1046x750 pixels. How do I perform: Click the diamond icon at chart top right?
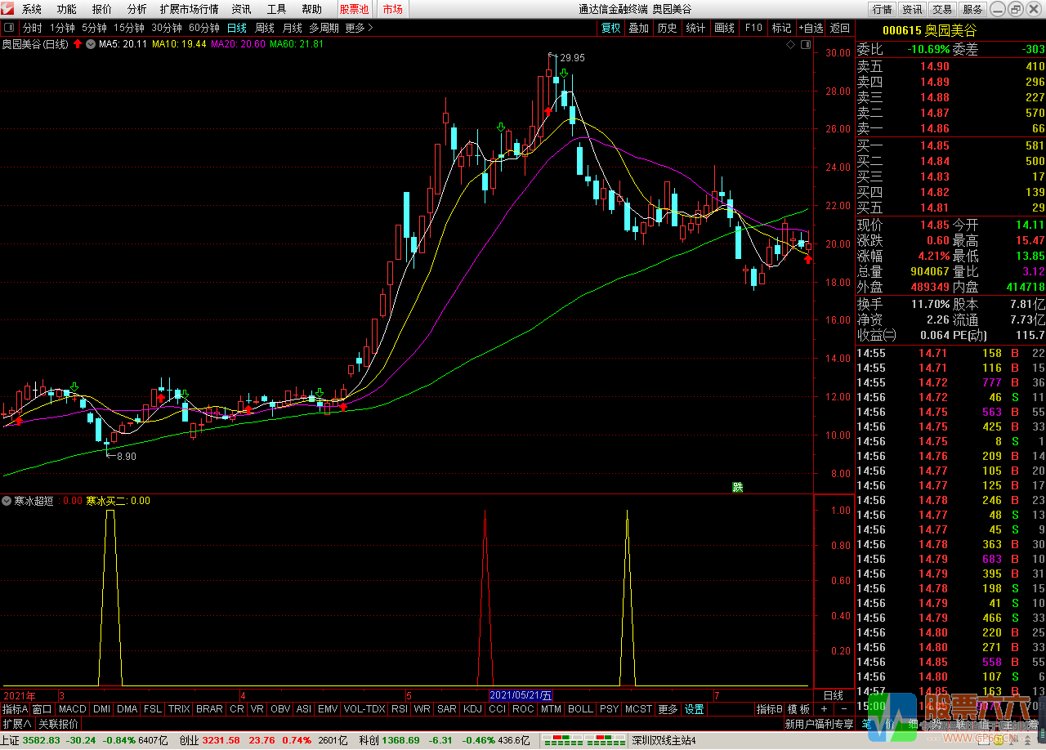pos(790,44)
